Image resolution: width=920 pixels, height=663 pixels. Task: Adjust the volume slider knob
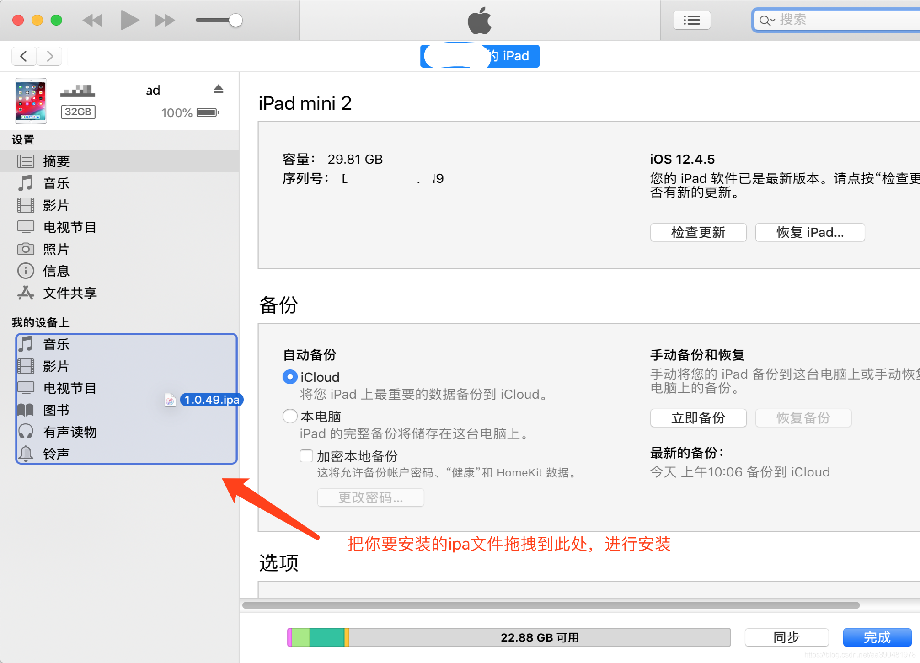click(235, 20)
